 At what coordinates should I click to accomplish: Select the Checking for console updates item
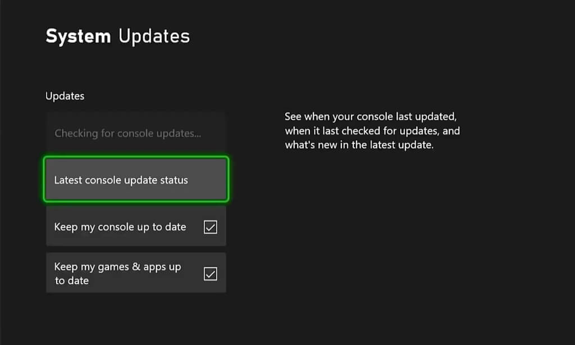tap(127, 134)
